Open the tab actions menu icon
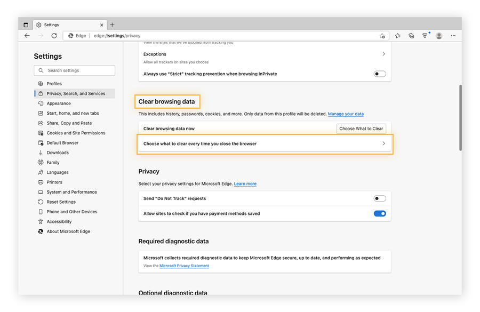Viewport: 480px width, 312px height. pos(26,25)
